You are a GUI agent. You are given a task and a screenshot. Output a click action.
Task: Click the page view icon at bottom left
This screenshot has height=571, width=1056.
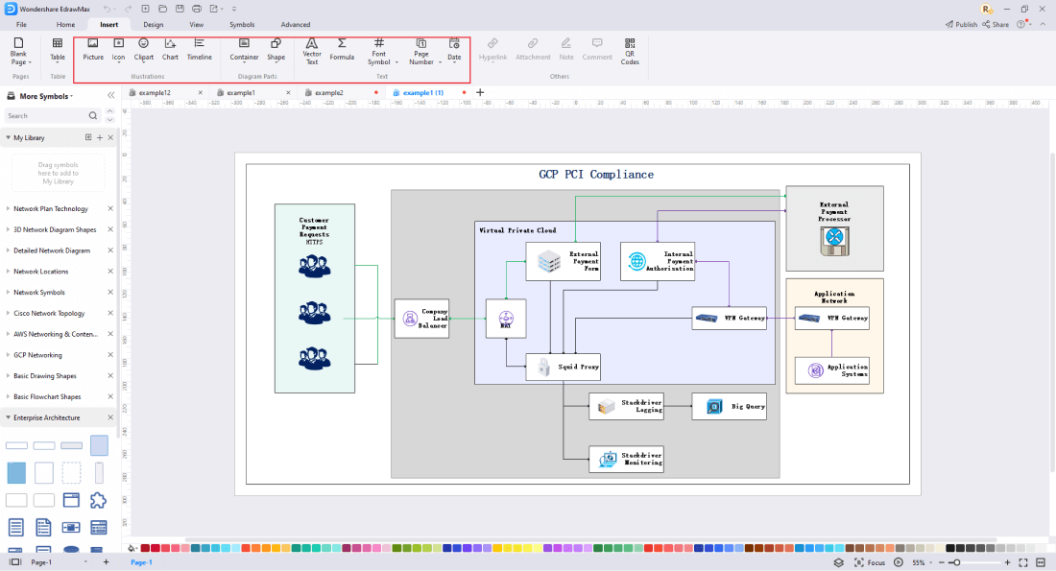14,562
